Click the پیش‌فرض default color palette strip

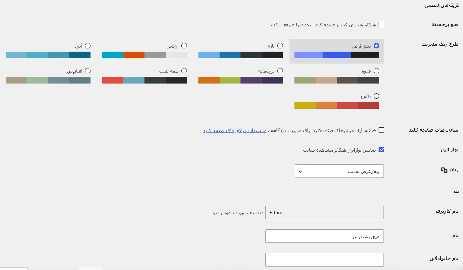pyautogui.click(x=337, y=55)
